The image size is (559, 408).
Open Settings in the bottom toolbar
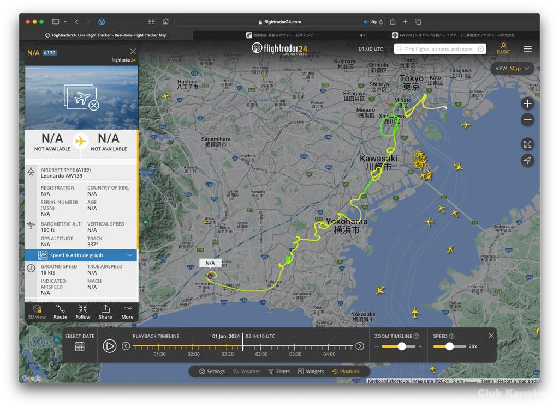(x=212, y=372)
